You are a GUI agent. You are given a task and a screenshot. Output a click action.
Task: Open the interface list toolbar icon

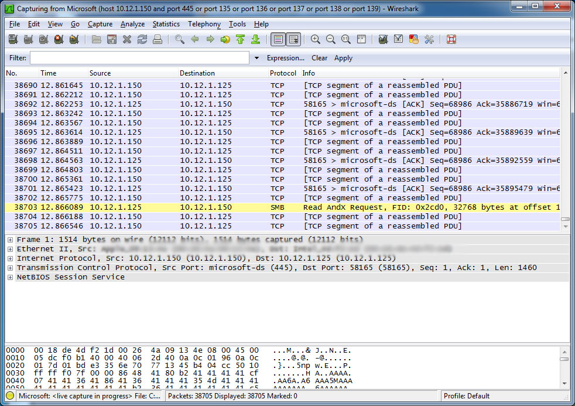click(13, 39)
